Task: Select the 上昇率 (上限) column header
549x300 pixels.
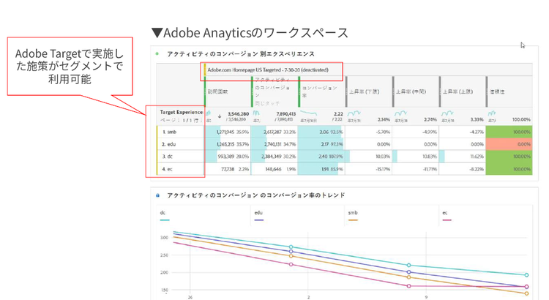Action: 463,91
